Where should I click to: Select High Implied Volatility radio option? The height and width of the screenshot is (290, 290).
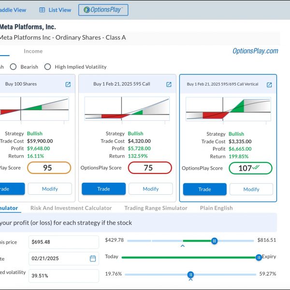click(47, 67)
